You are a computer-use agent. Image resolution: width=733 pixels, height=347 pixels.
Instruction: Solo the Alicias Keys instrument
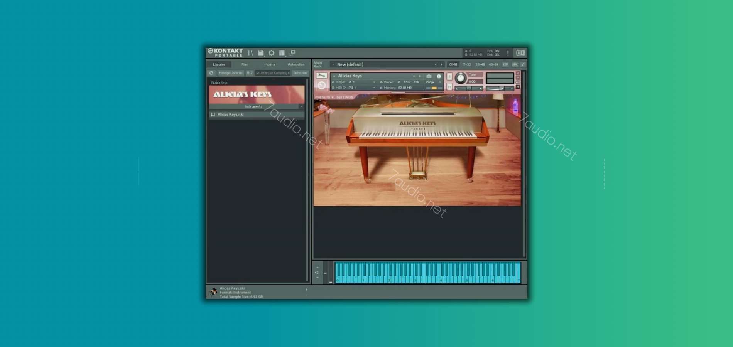point(449,76)
